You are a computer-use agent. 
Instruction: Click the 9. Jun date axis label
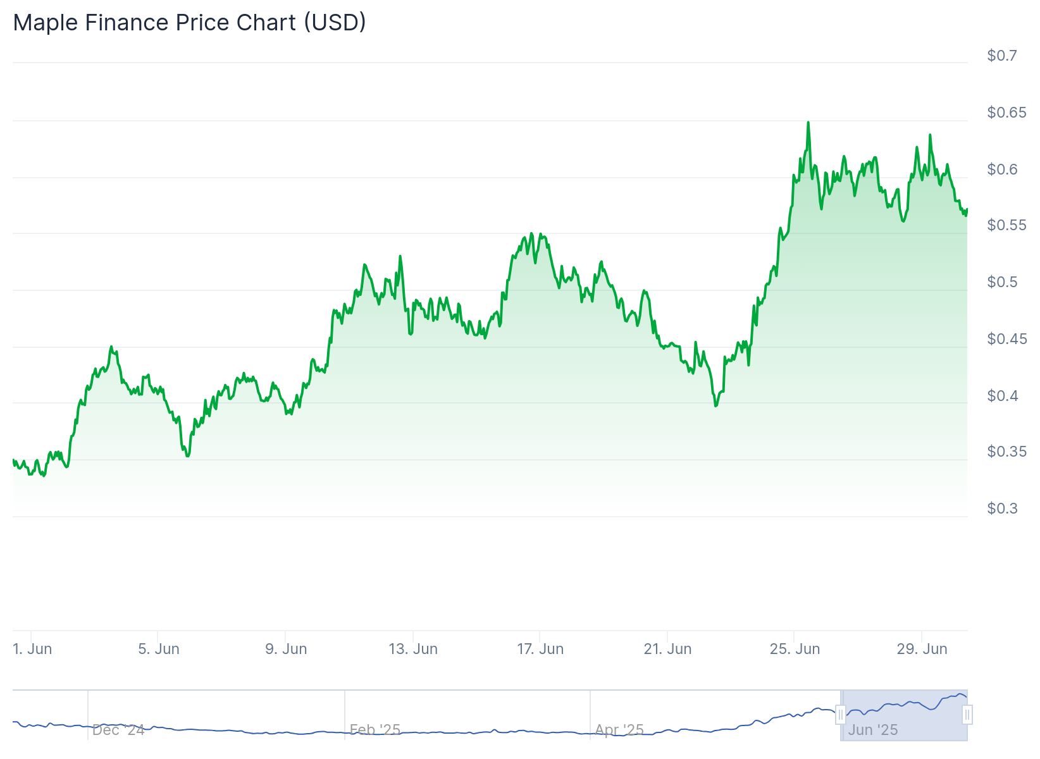click(286, 649)
